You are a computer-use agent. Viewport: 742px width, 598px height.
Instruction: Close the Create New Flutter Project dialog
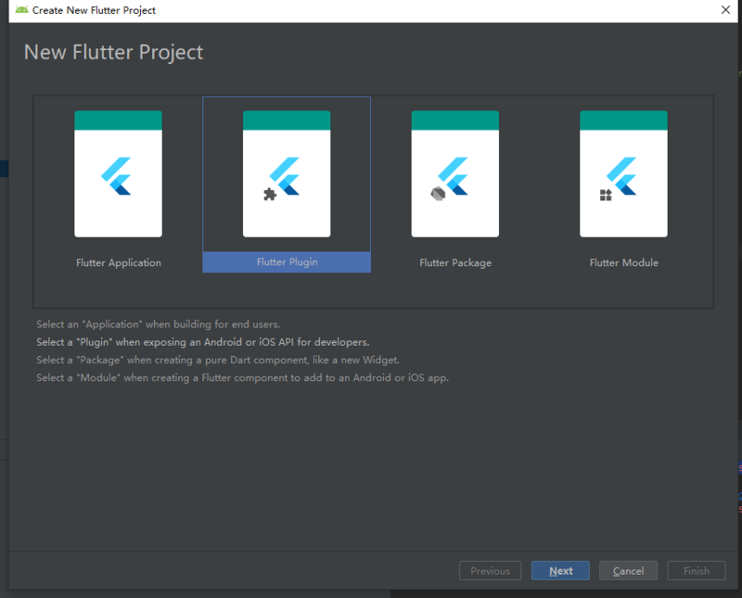point(725,10)
